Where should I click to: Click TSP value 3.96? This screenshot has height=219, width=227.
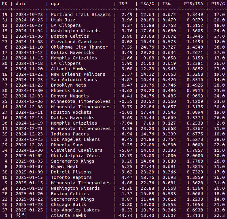[x=127, y=36]
